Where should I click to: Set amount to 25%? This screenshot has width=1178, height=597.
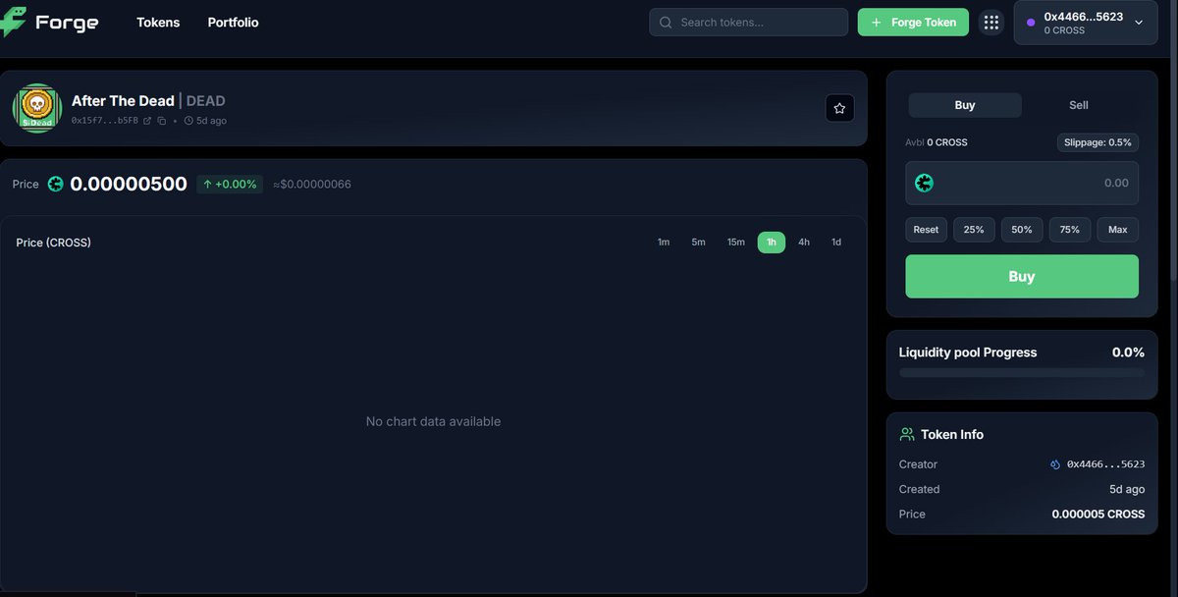pyautogui.click(x=974, y=230)
